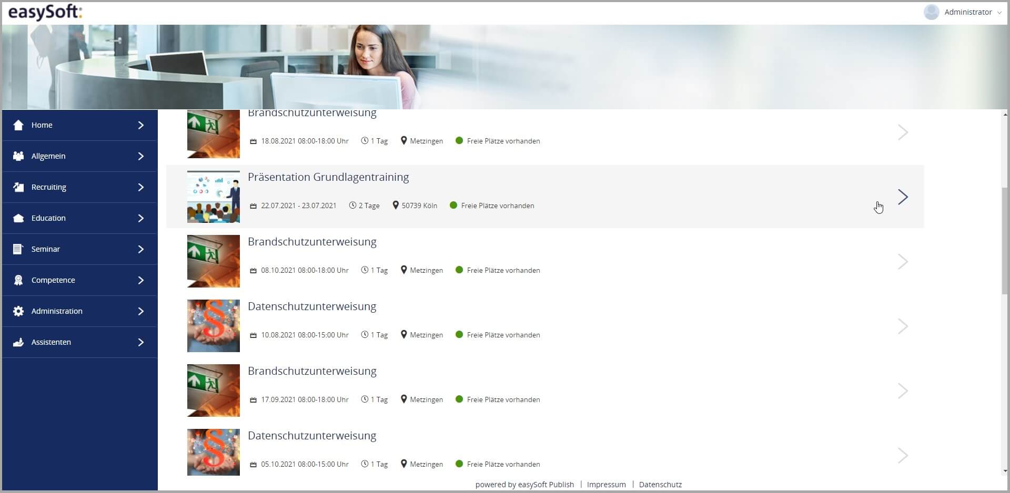Open Brandschutzunterweisung title dated 17.09.2021
Viewport: 1010px width, 493px height.
[x=312, y=371]
